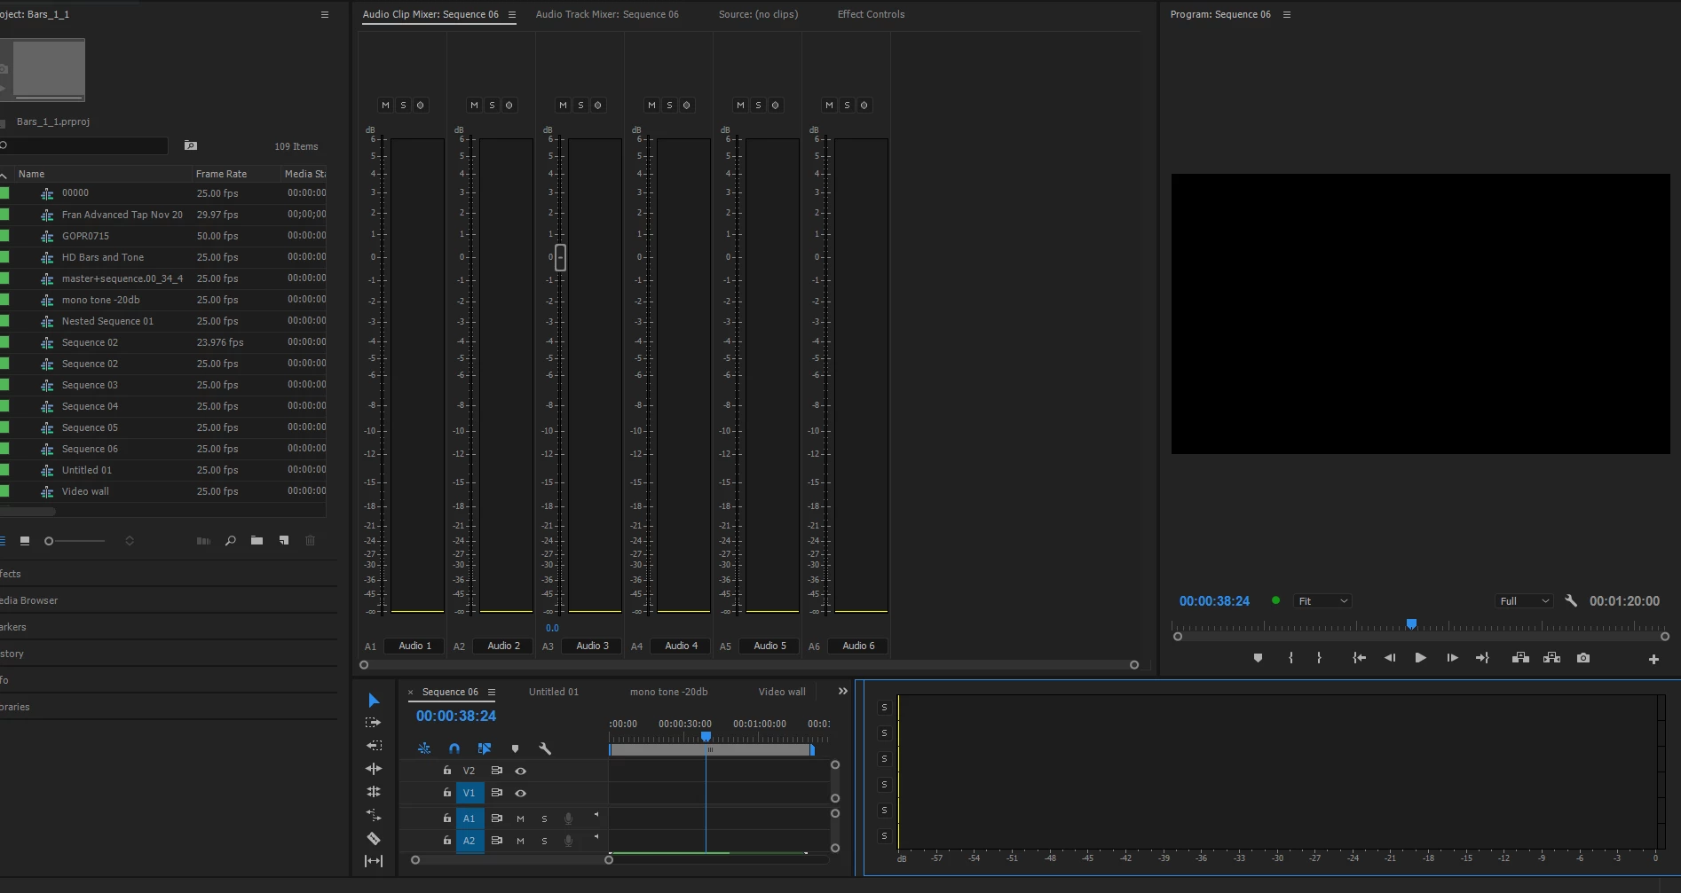This screenshot has height=893, width=1681.
Task: Toggle Linked Selection in timeline
Action: click(x=485, y=748)
